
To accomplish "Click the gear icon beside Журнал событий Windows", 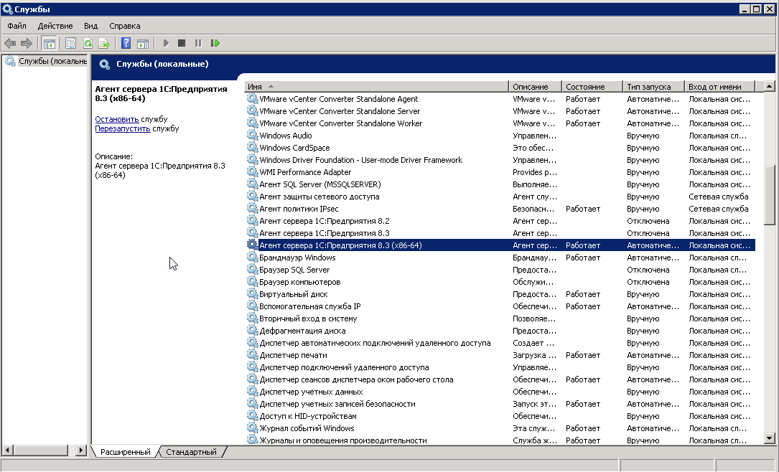I will 253,428.
